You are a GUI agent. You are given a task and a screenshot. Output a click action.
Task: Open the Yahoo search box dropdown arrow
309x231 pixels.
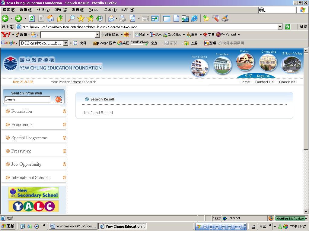pyautogui.click(x=97, y=35)
